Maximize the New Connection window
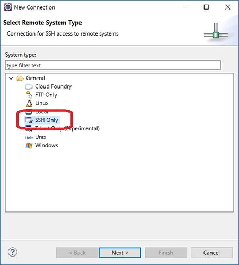This screenshot has height=265, width=239. pos(206,7)
